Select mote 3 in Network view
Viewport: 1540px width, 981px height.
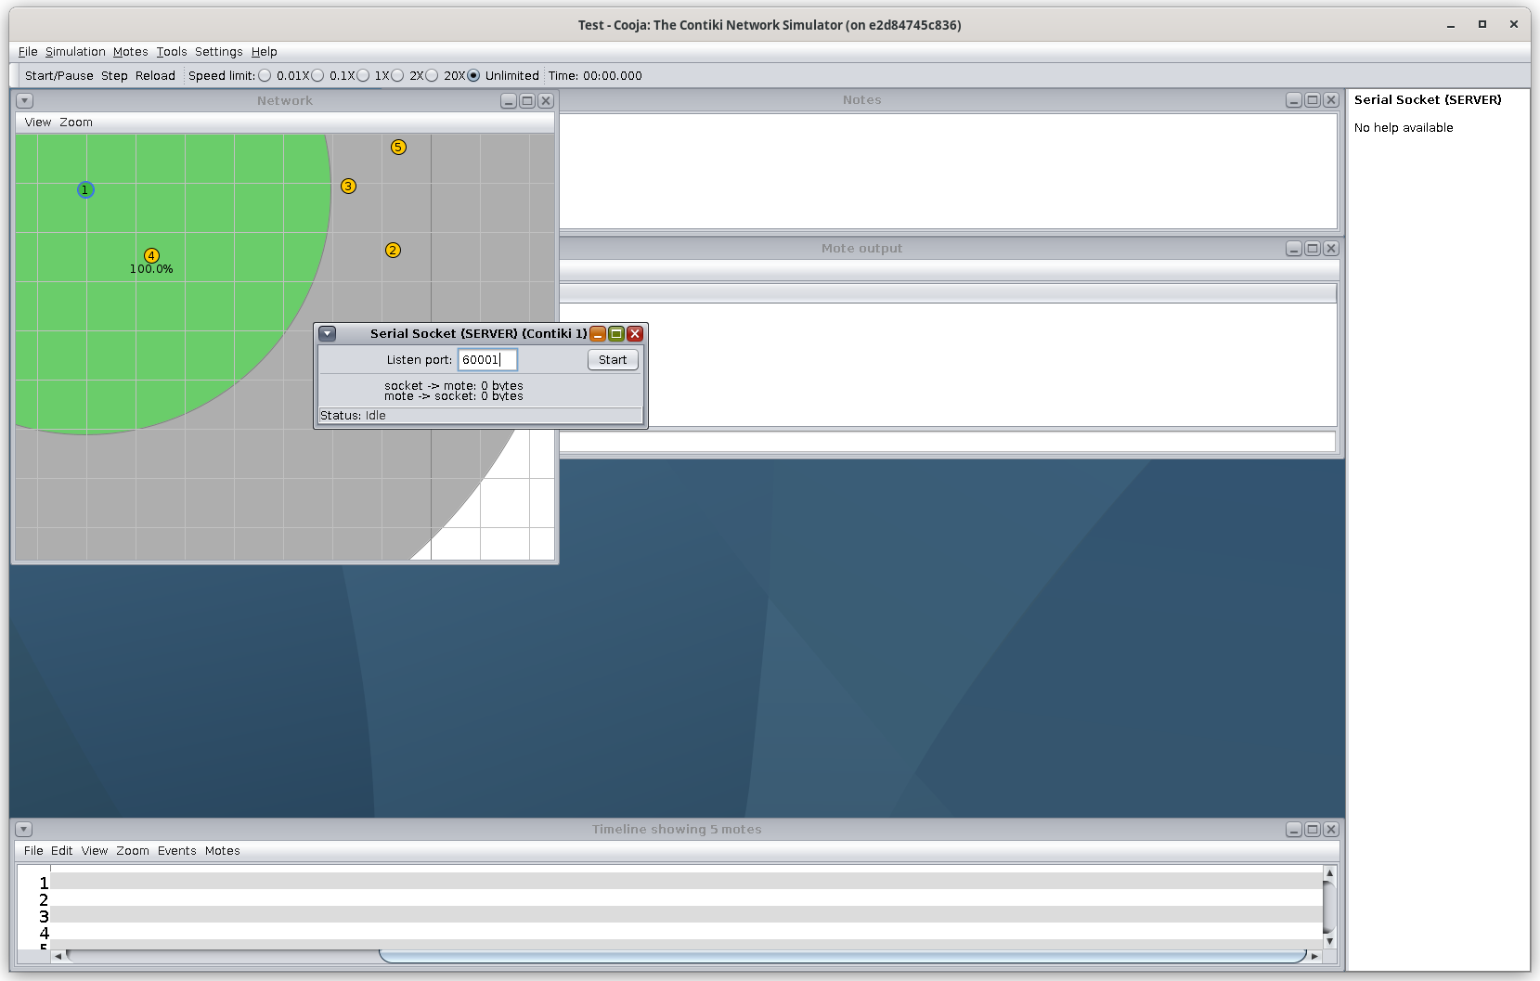click(348, 186)
